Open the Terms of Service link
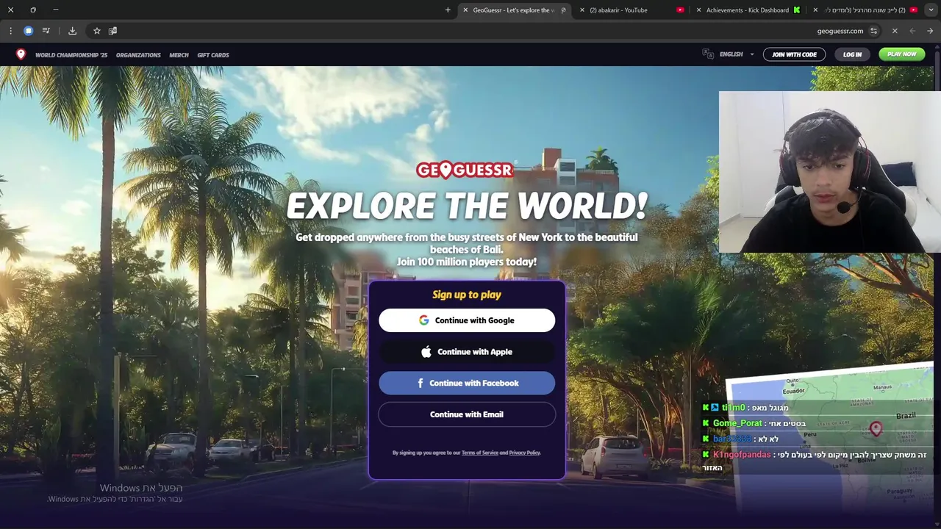941x529 pixels. [x=480, y=453]
